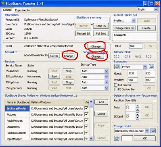This screenshot has height=147, width=161.
Task: Click the Name in BlueStacks column header
Action: 17,102
